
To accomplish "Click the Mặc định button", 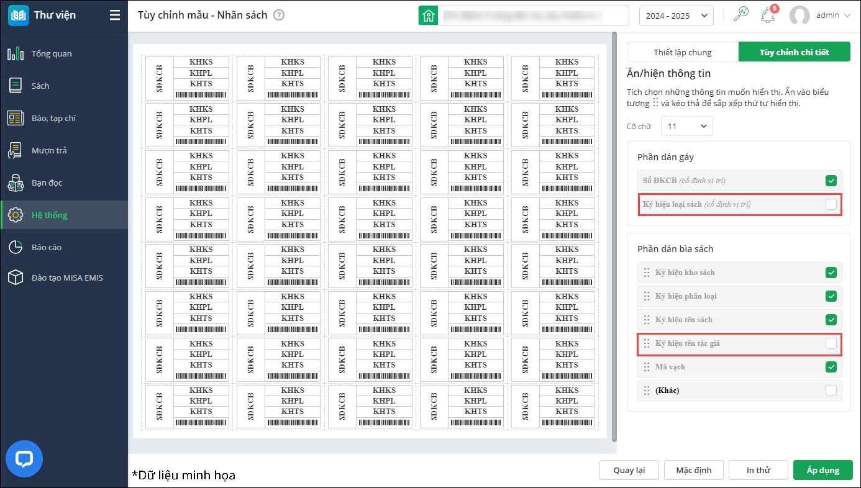I will pyautogui.click(x=693, y=470).
